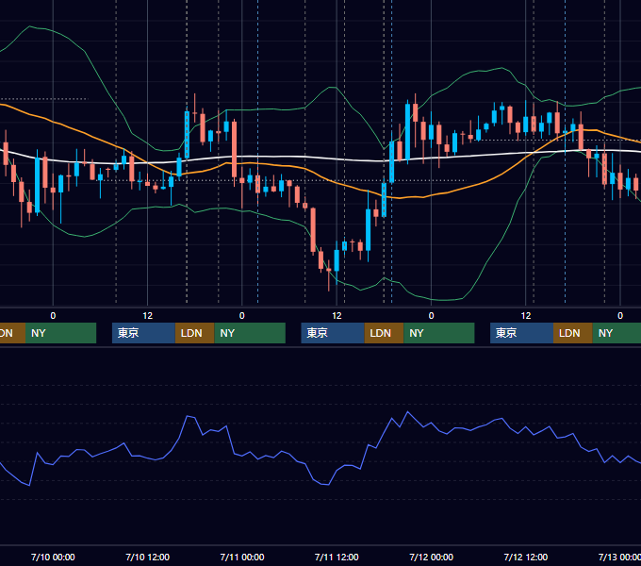Click the 7/11 東京 session block
The width and height of the screenshot is (641, 566).
[333, 333]
